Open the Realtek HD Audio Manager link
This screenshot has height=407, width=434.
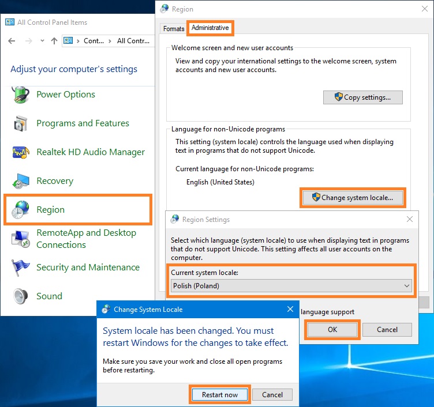91,152
